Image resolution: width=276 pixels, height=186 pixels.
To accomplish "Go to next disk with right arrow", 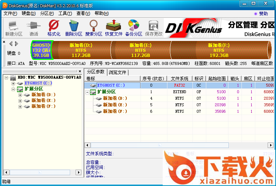I will click(17, 44).
